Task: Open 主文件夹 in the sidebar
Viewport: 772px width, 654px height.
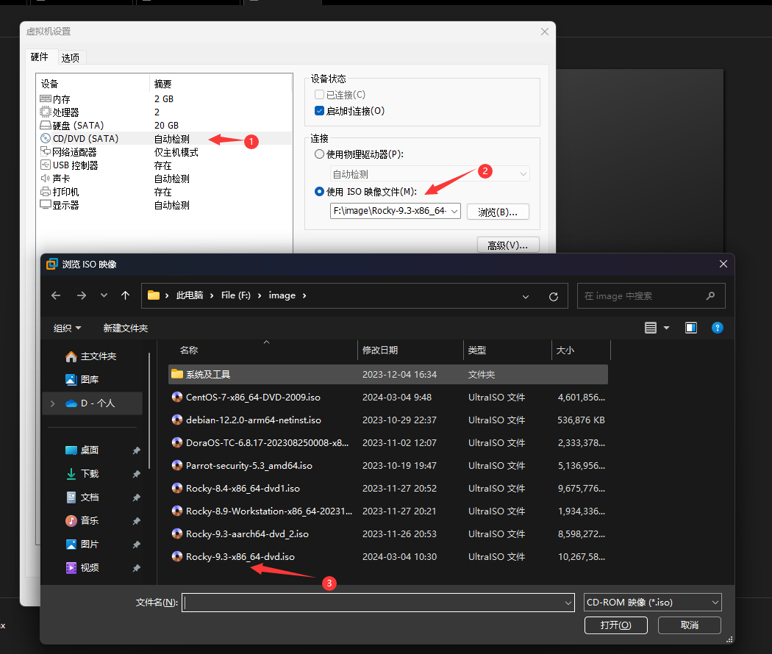Action: coord(91,356)
